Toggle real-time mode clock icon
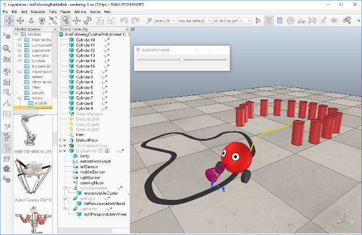Screen dimensions: 362x235 291,21
